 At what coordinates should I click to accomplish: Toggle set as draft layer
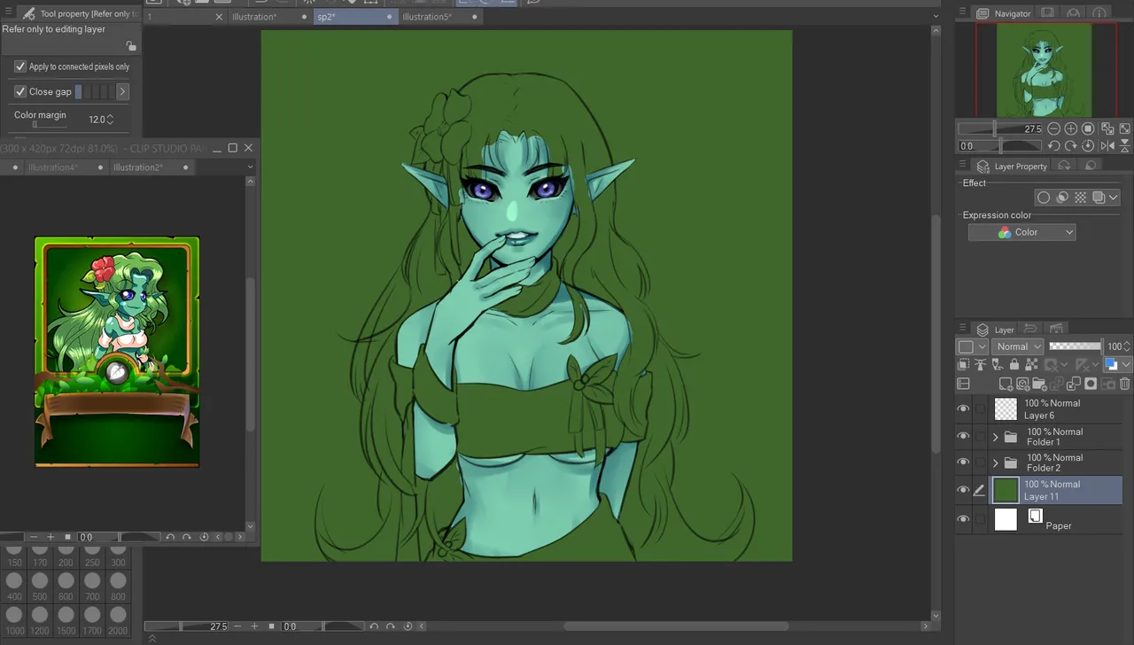[998, 364]
